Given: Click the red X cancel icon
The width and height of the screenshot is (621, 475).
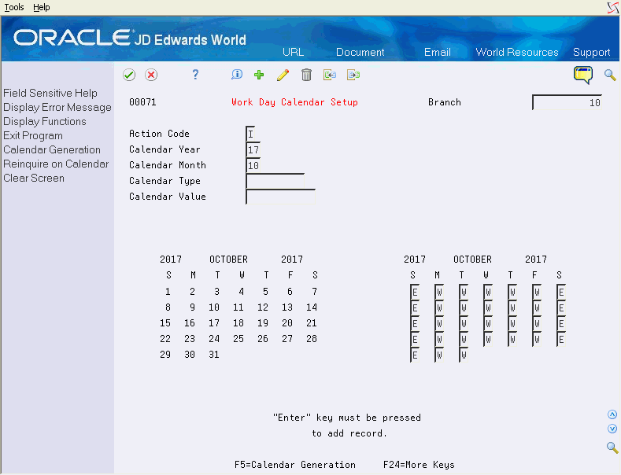Looking at the screenshot, I should click(x=151, y=75).
